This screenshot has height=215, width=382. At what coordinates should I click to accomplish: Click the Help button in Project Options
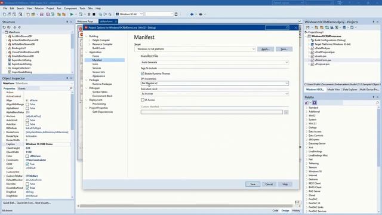[285, 185]
